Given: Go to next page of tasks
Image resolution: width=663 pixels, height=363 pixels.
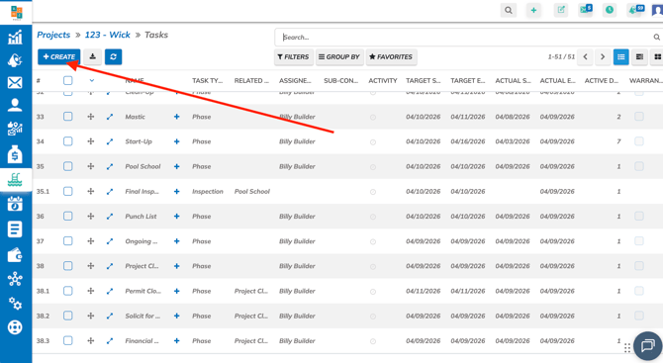Looking at the screenshot, I should point(603,57).
